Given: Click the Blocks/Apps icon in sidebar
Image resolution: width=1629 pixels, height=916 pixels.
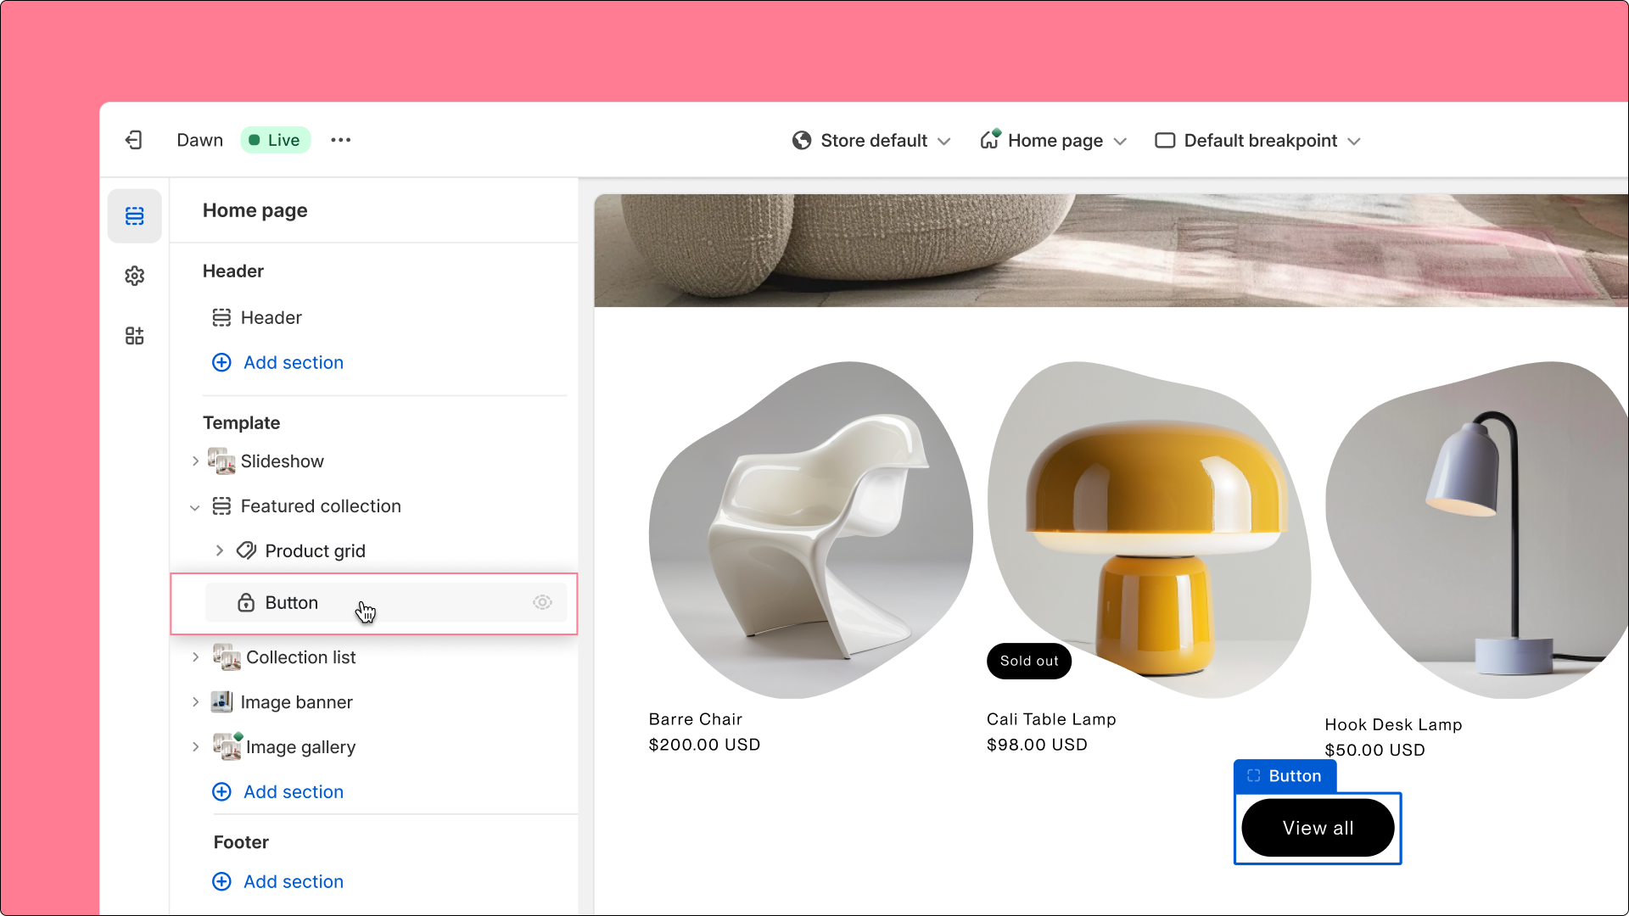Looking at the screenshot, I should click(x=134, y=336).
